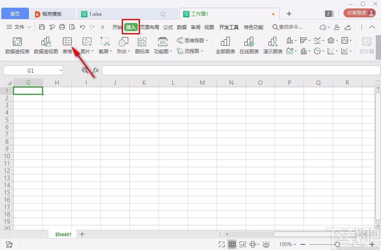Insert a 数据透视图 PivotChart
This screenshot has height=250, width=381.
(x=46, y=44)
